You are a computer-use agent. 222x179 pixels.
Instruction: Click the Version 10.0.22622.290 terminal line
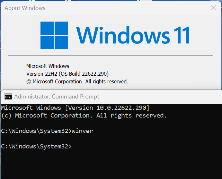click(75, 108)
